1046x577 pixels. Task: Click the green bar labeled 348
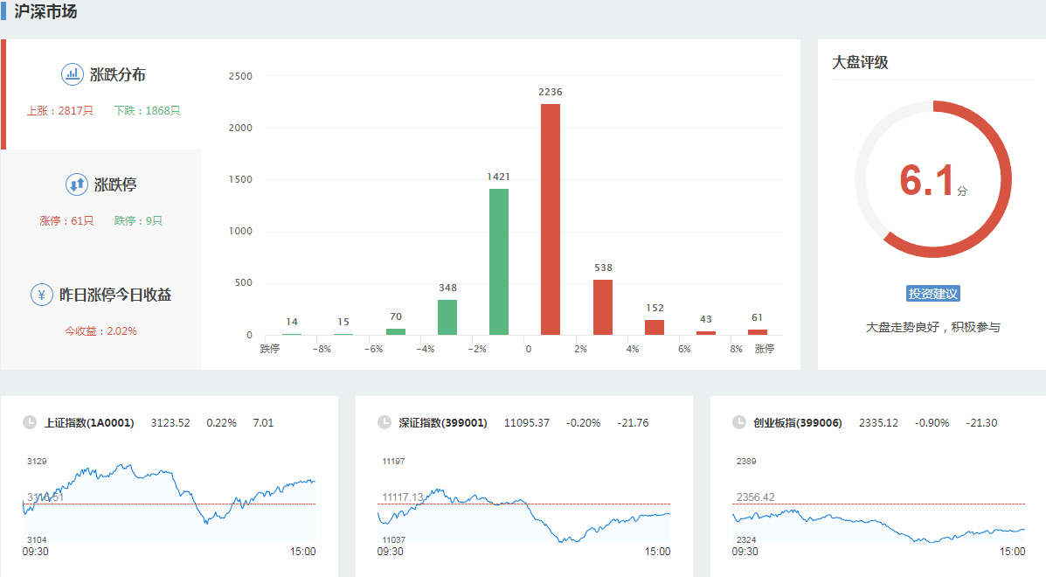tap(447, 317)
